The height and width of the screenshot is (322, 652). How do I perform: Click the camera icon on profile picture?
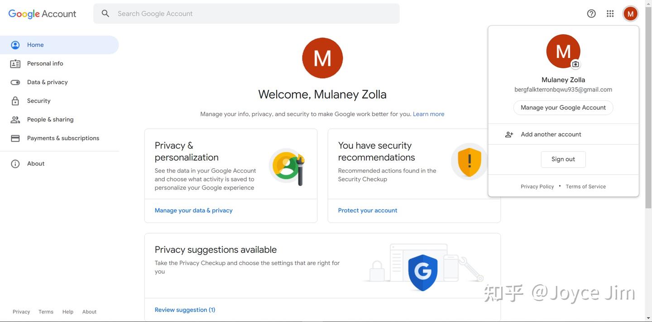click(x=575, y=64)
